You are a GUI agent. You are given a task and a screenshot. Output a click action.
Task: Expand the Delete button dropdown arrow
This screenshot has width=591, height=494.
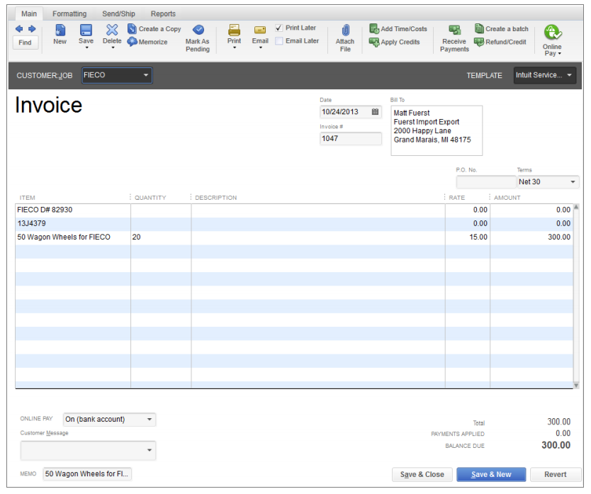tap(113, 48)
